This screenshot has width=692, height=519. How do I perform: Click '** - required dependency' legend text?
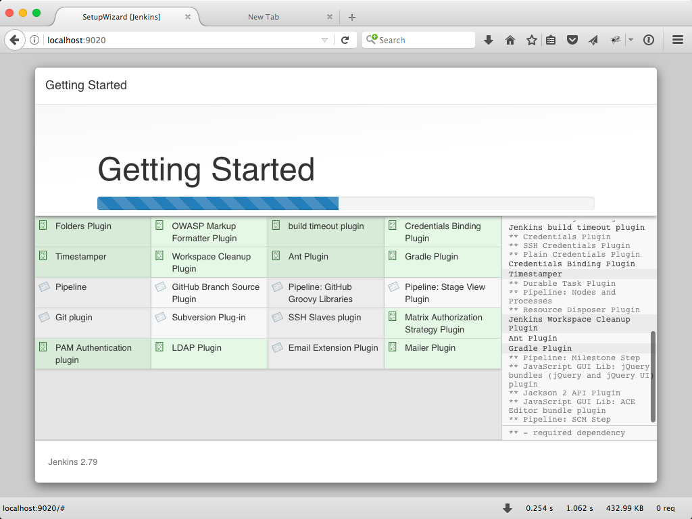coord(567,433)
